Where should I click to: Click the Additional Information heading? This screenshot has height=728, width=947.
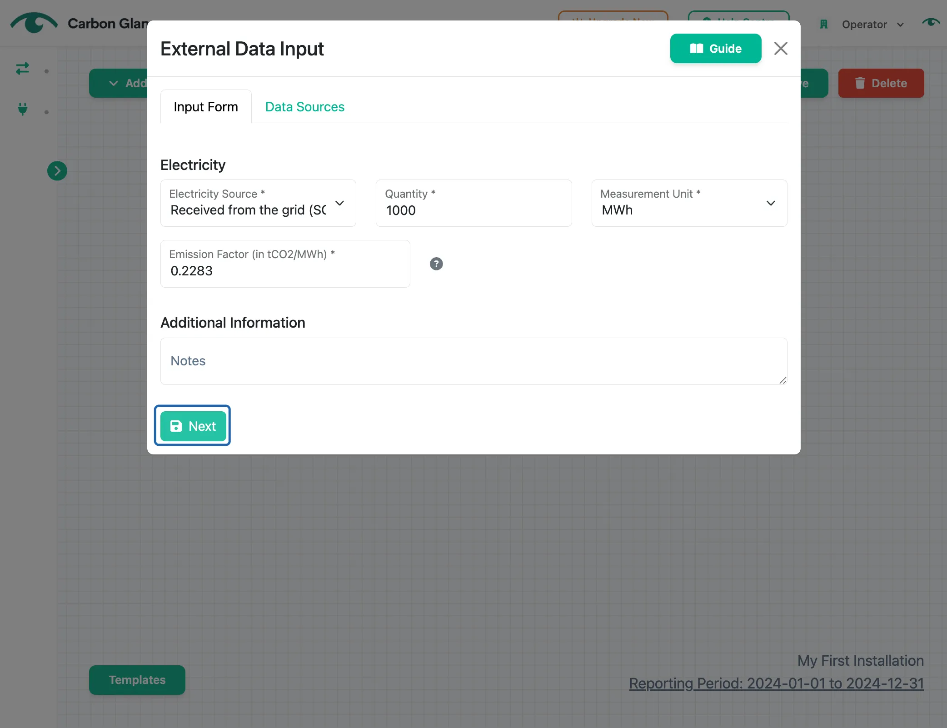tap(233, 323)
